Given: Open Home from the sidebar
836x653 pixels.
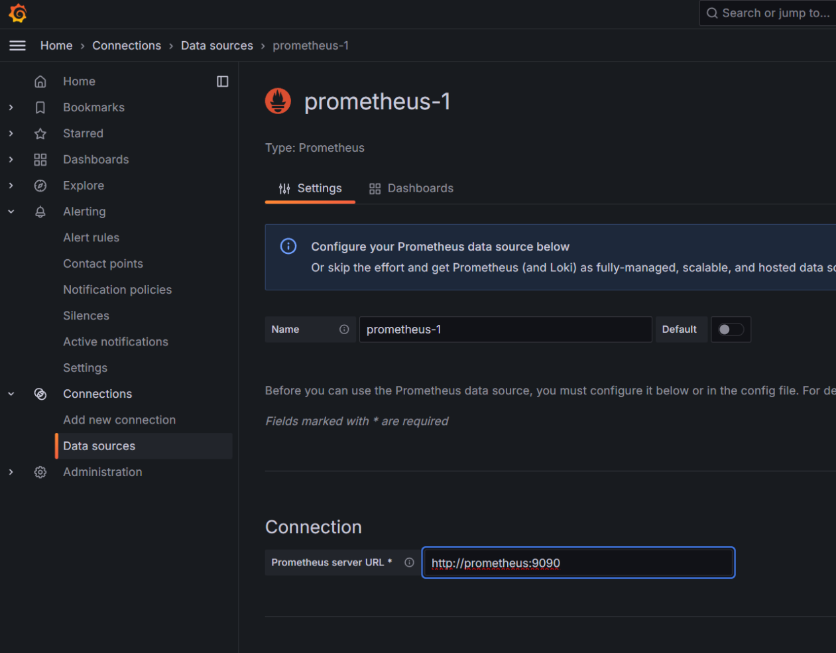Looking at the screenshot, I should [79, 82].
